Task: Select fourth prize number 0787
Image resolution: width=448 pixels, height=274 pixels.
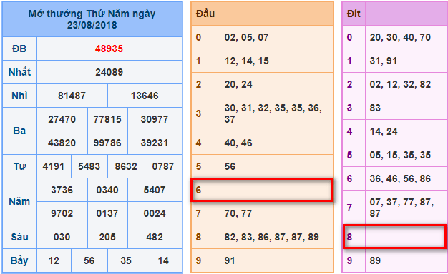Action: pyautogui.click(x=163, y=166)
